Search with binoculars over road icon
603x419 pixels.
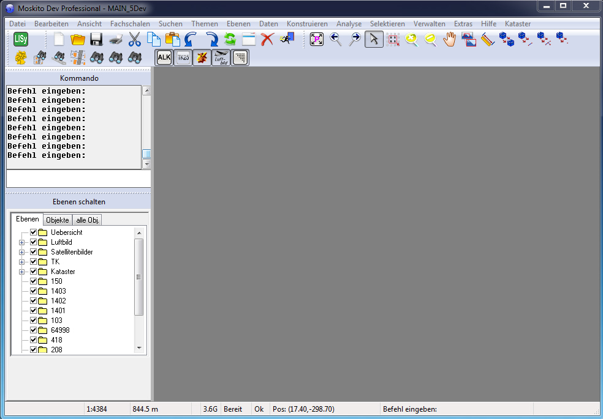59,57
